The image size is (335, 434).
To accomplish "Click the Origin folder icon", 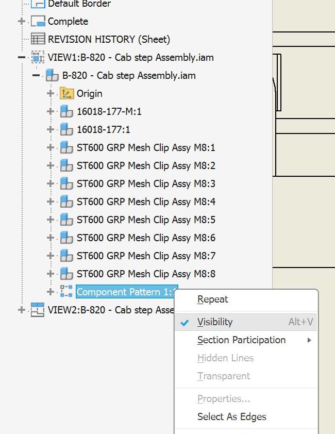I will 66,93.
